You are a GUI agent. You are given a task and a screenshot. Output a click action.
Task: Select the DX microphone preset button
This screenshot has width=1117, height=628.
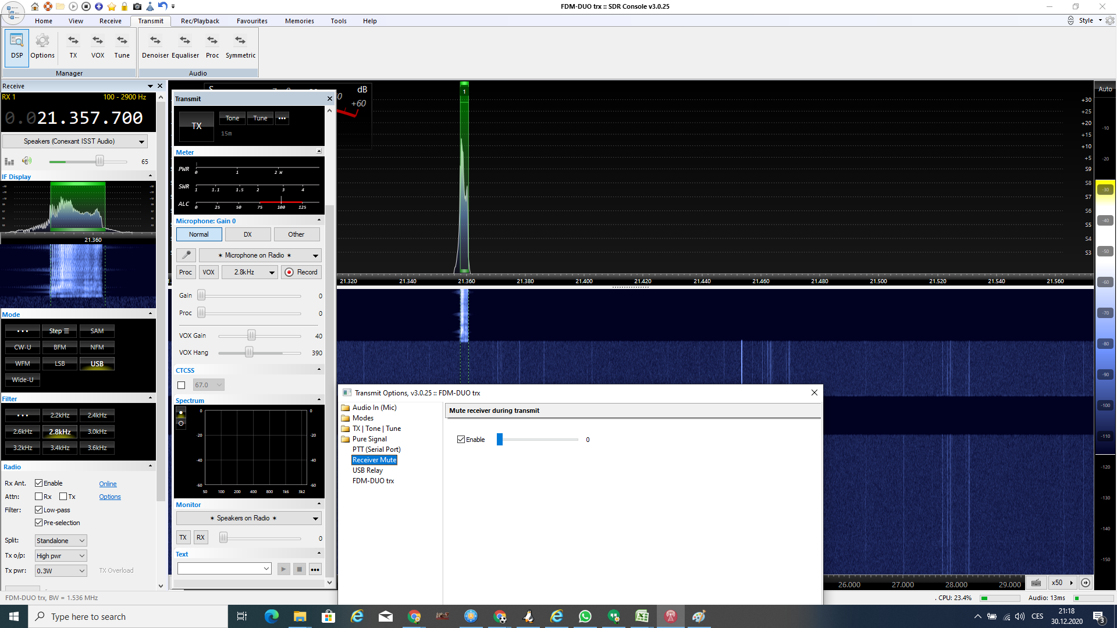click(x=248, y=234)
